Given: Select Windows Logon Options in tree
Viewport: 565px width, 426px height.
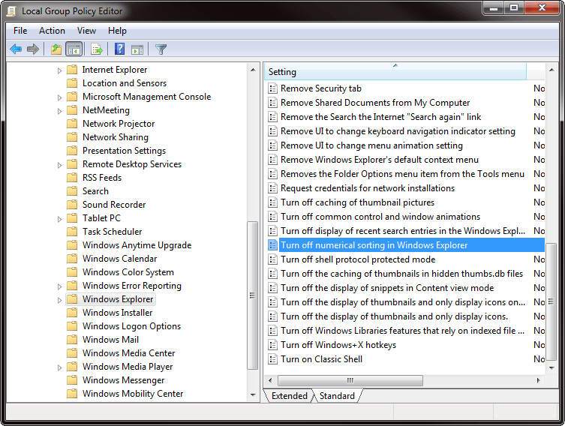Looking at the screenshot, I should tap(131, 326).
